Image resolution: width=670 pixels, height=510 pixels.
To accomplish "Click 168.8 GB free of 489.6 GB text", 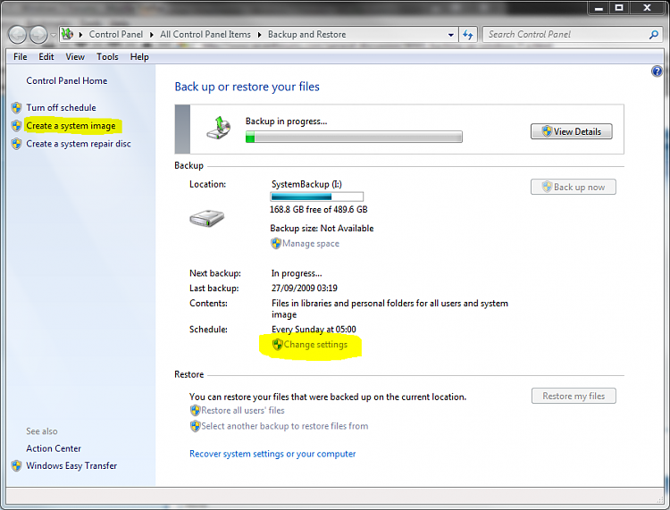I will 318,209.
